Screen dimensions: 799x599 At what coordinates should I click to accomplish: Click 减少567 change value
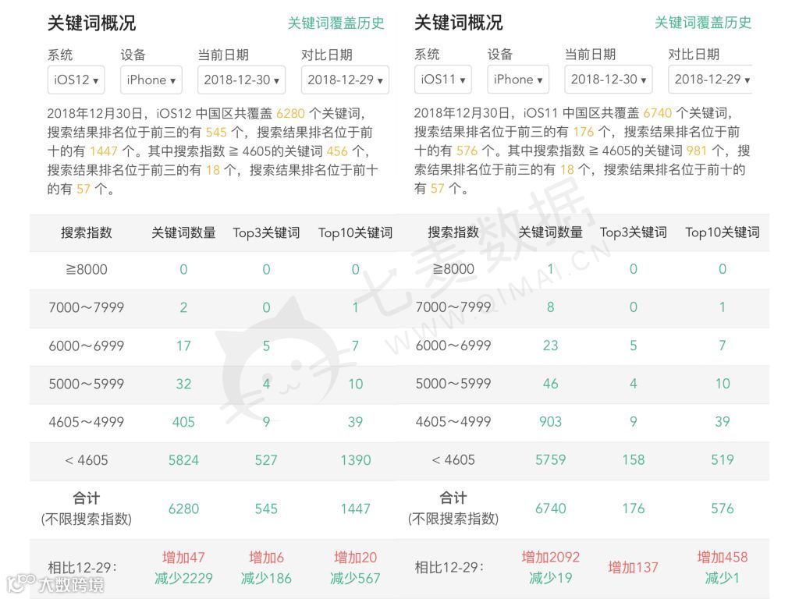pyautogui.click(x=355, y=579)
